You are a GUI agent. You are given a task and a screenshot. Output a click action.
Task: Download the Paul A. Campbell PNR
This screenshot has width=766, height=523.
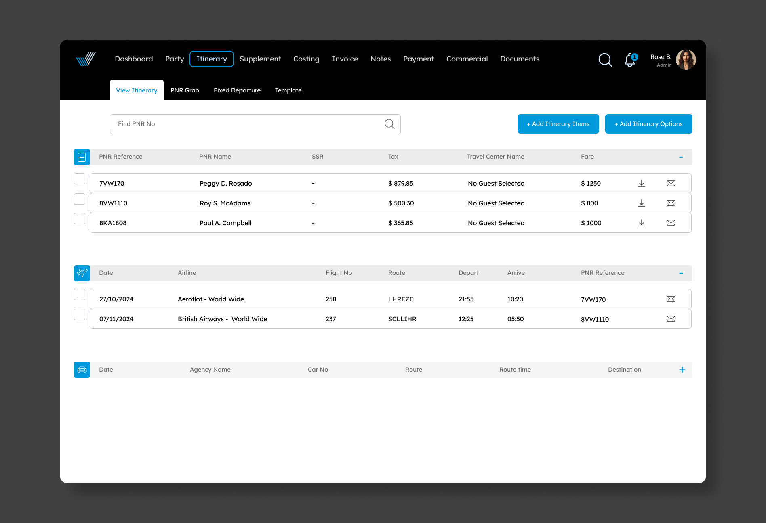[641, 223]
